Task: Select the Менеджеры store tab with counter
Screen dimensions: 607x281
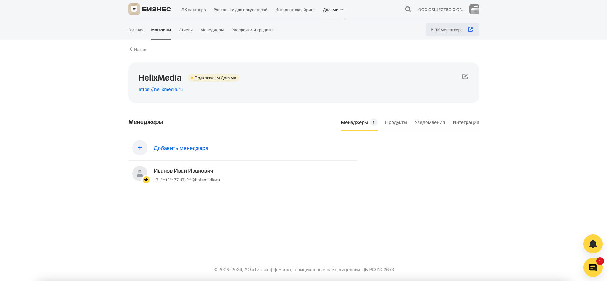Action: tap(359, 122)
